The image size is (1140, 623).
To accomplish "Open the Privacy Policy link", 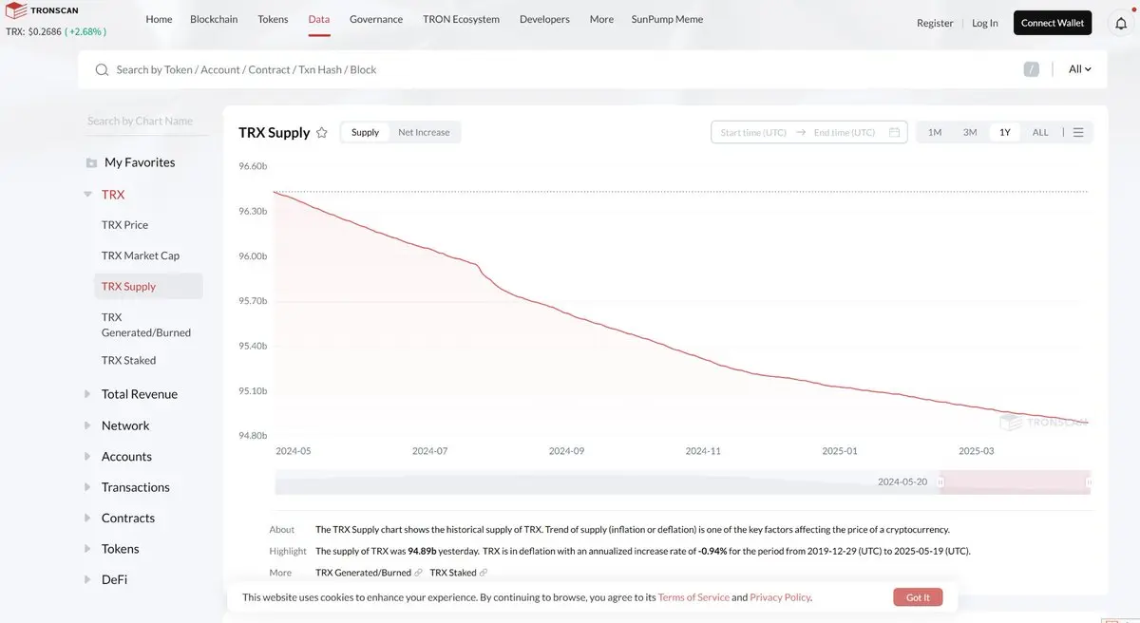I will click(780, 597).
